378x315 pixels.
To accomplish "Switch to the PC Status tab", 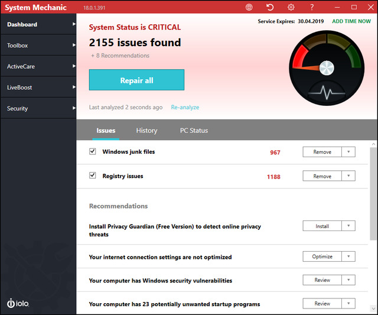I will click(x=194, y=131).
